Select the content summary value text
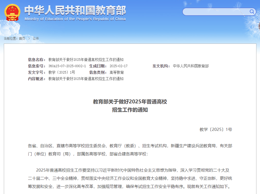The height and width of the screenshot is (194, 260). tap(86, 79)
